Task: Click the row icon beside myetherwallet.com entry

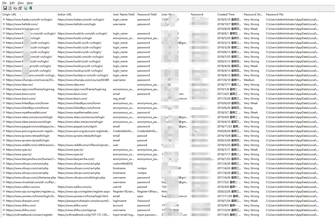Action: pyautogui.click(x=4, y=112)
